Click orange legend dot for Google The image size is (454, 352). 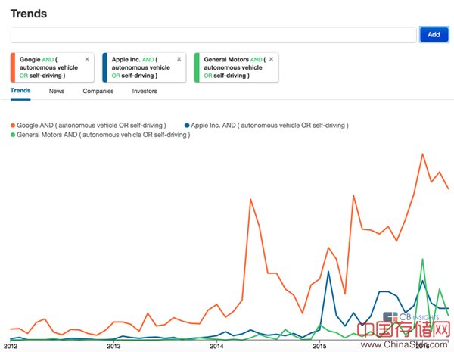click(13, 126)
